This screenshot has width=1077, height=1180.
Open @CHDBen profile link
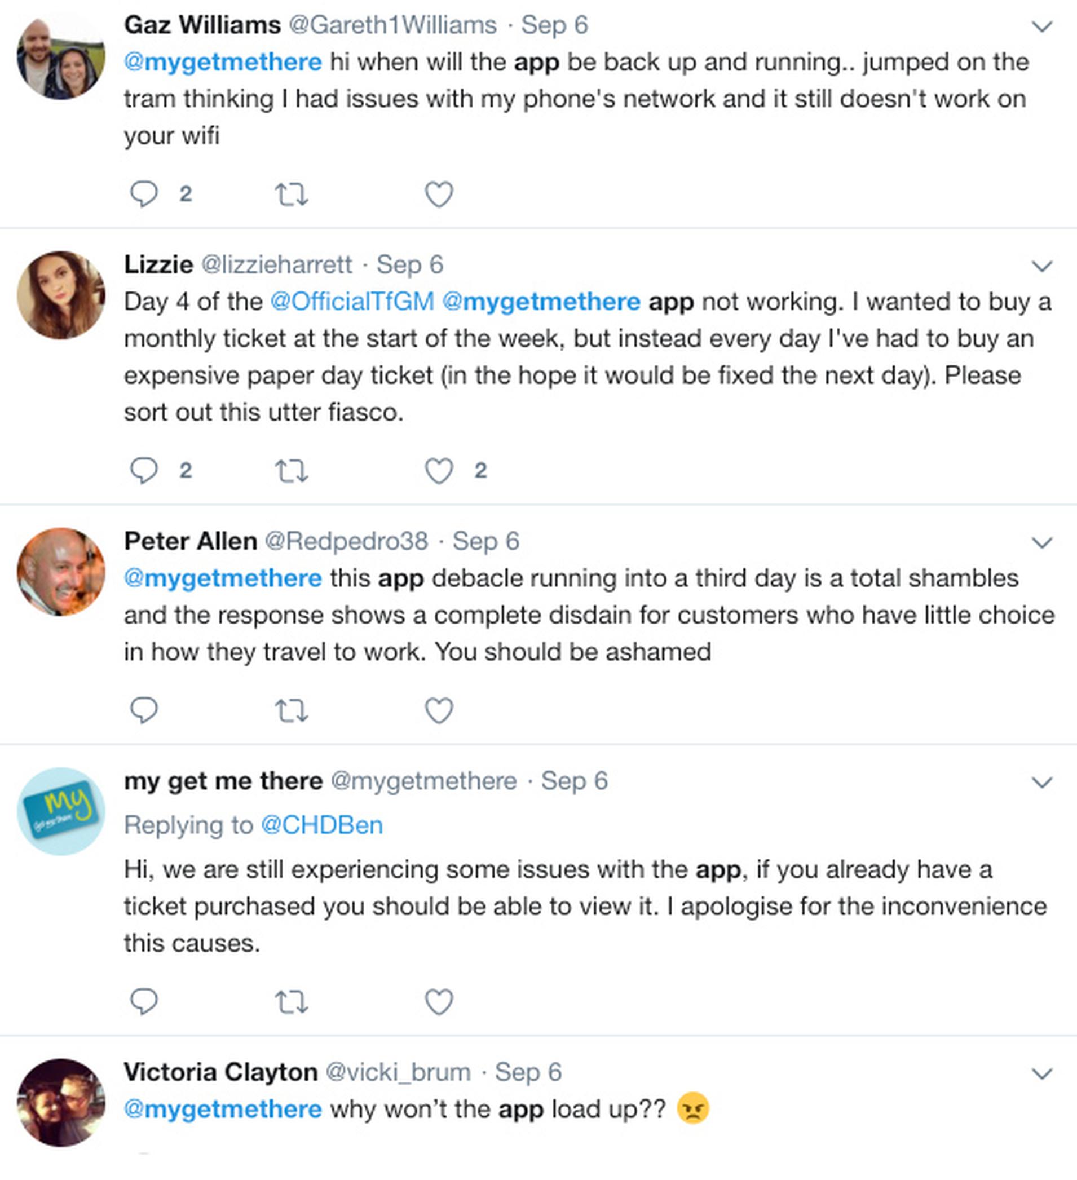[x=322, y=825]
